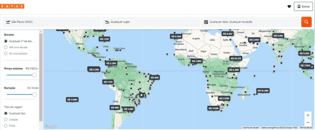Click the star marker at São Paulo
The height and width of the screenshot is (130, 315).
pyautogui.click(x=142, y=95)
